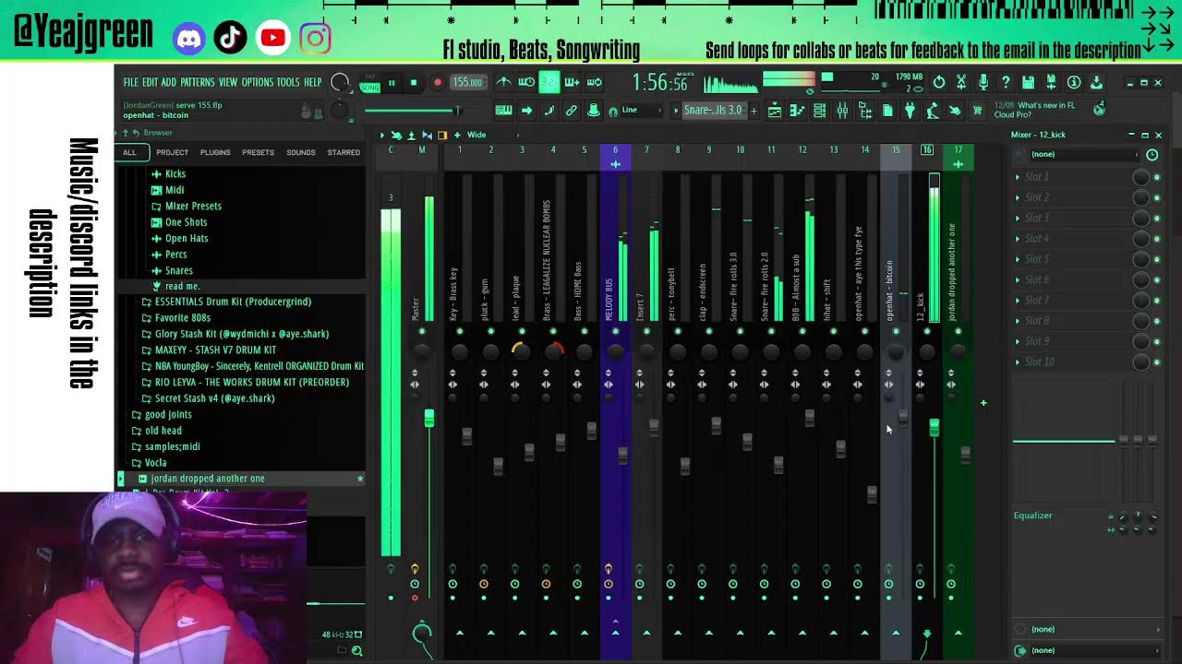This screenshot has height=664, width=1182.
Task: Open the question mark help icon
Action: (x=1006, y=82)
